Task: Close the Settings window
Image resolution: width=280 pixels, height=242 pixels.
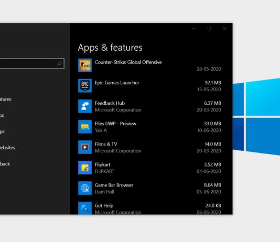Action: [x=224, y=28]
